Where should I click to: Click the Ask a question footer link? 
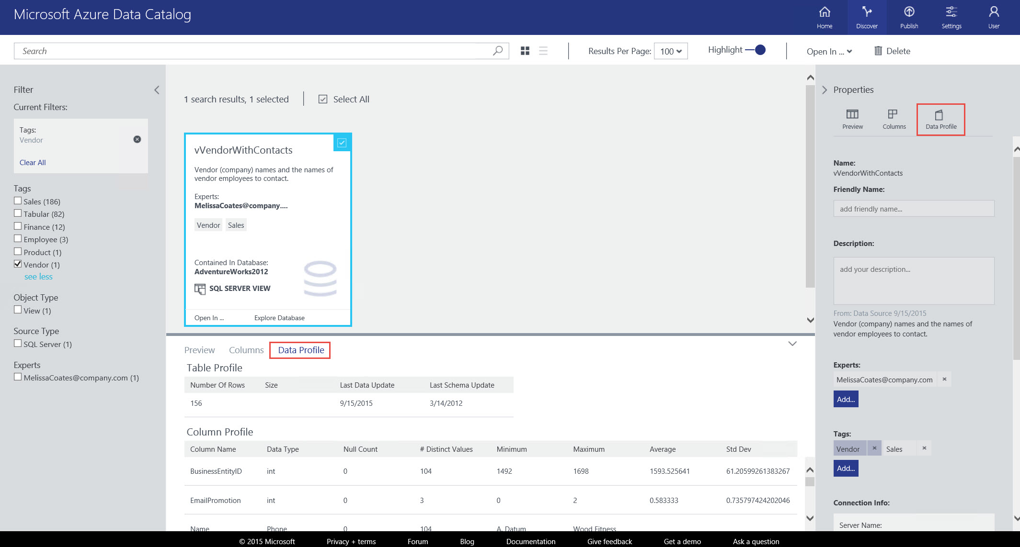pyautogui.click(x=756, y=541)
